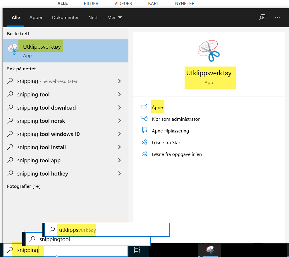289x257 pixels.
Task: Click the shield icon beside Kjør som administrator
Action: pyautogui.click(x=144, y=118)
